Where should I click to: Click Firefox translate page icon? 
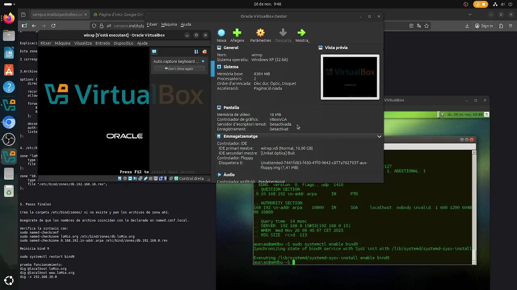click(419, 26)
